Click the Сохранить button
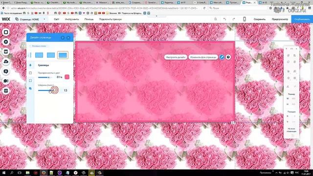 260,20
